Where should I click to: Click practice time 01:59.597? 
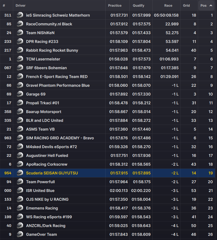tap(119, 217)
